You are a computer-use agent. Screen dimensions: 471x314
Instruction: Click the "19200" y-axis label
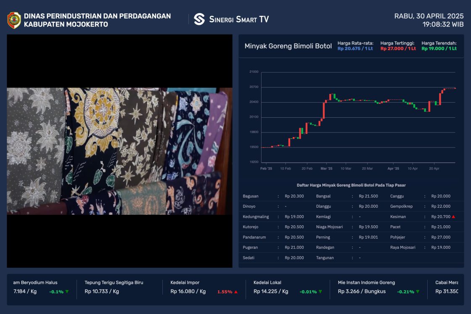[x=254, y=162]
